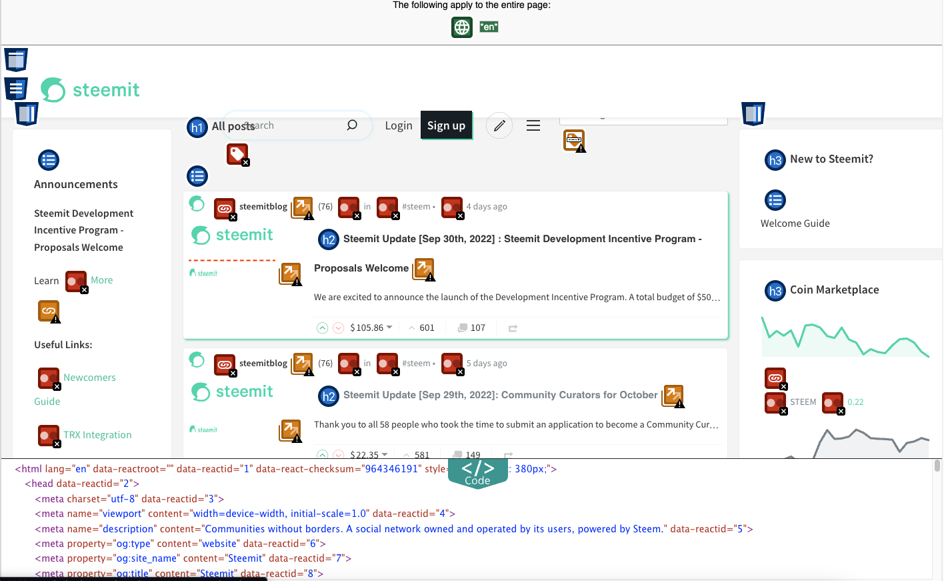The height and width of the screenshot is (581, 944).
Task: Click the alert icon after Proposals Welcome title
Action: 424,269
